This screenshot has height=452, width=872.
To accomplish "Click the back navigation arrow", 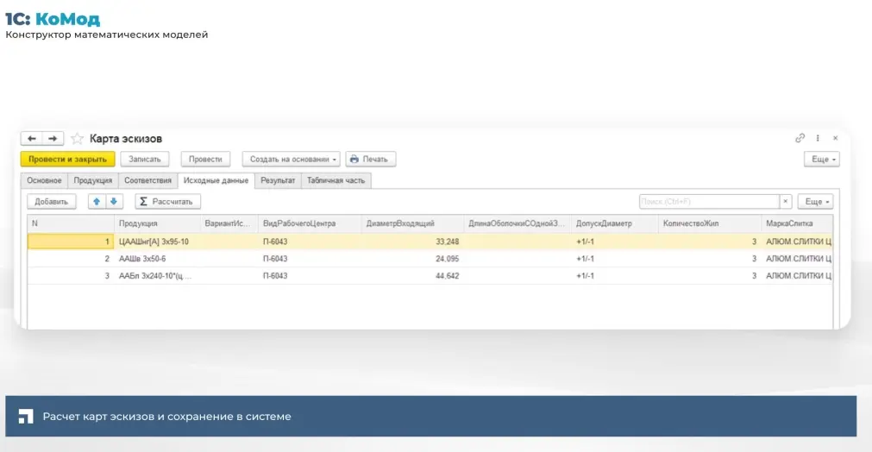I will (32, 139).
